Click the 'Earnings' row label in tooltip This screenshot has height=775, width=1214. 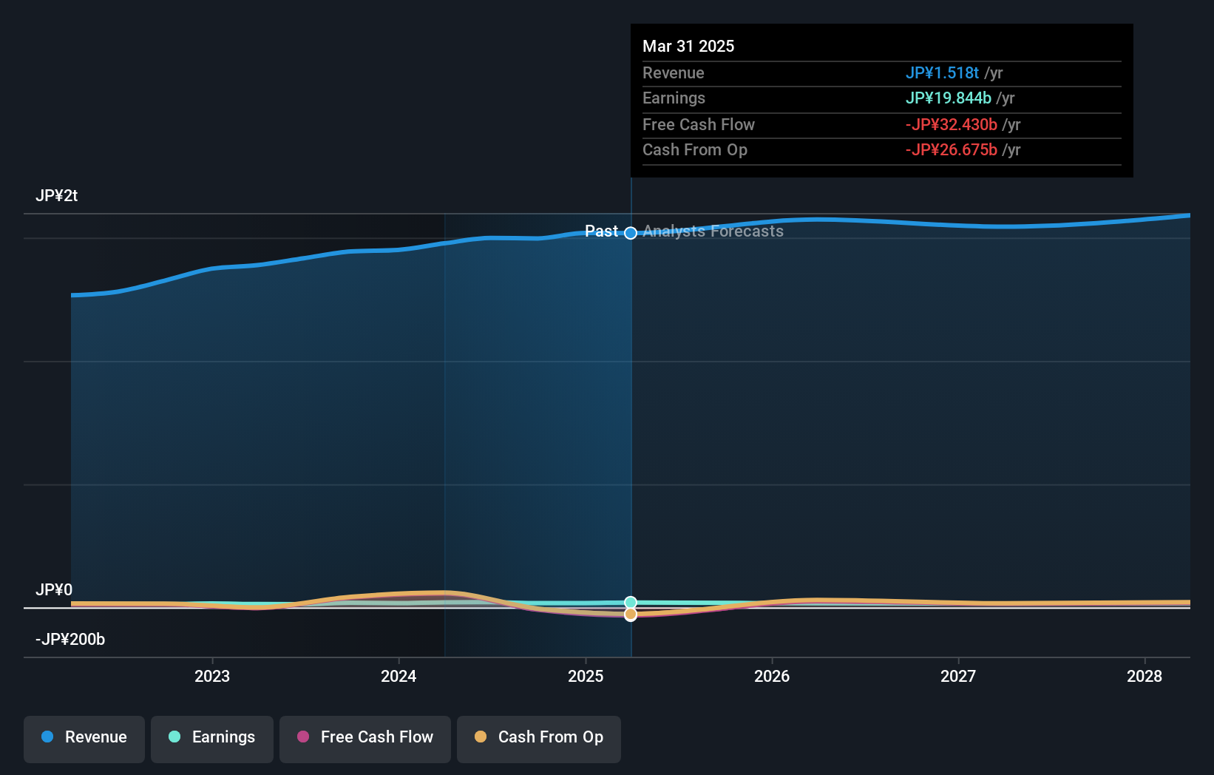674,98
